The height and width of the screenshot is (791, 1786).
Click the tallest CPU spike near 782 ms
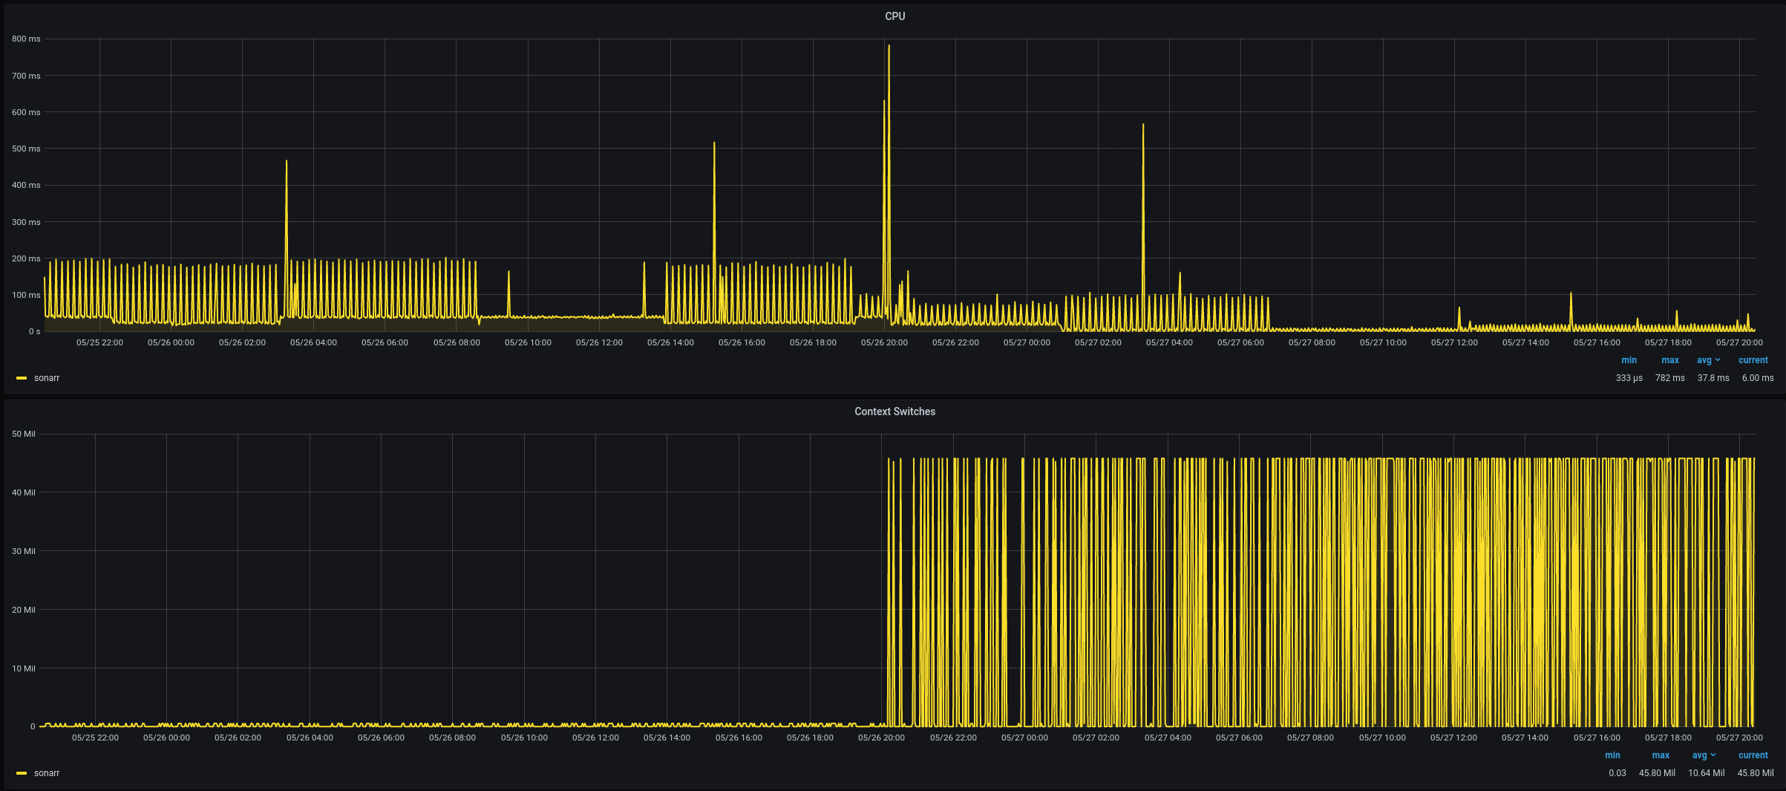[x=889, y=46]
